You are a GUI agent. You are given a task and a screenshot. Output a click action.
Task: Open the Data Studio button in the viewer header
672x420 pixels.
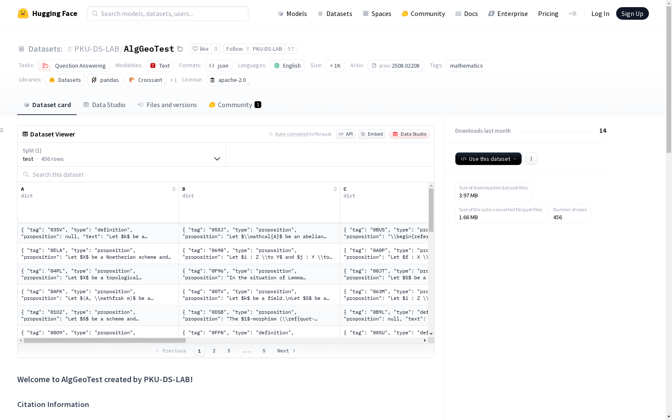click(x=409, y=134)
